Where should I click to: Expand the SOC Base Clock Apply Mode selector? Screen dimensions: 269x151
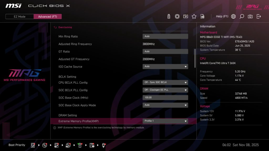point(165,105)
